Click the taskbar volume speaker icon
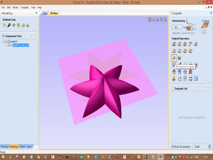Screen dimensions: 213x160 click(176, 157)
